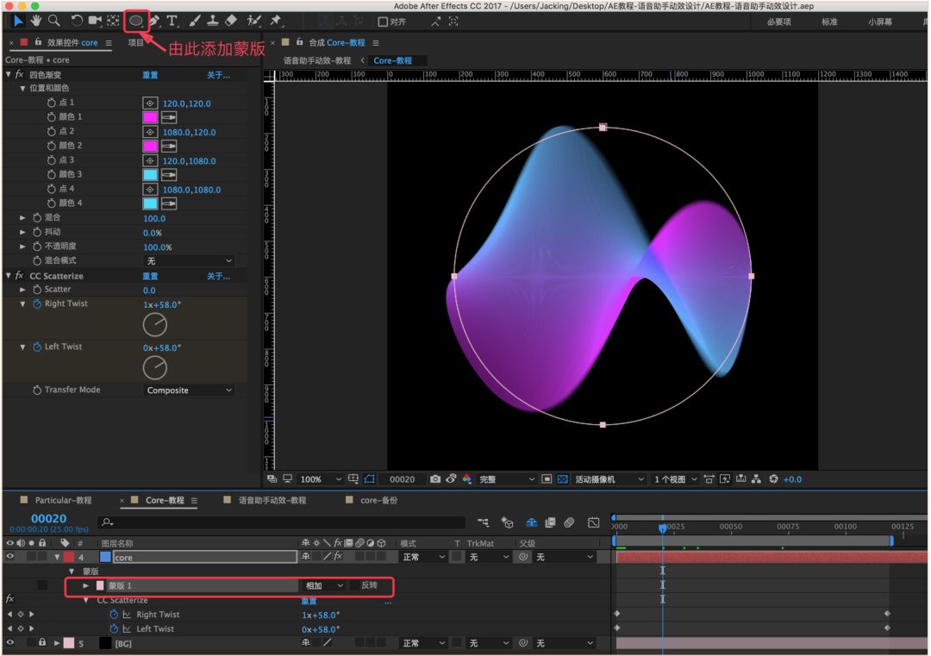Select the Pen tool
Viewport: 931px width, 656px height.
[x=155, y=22]
